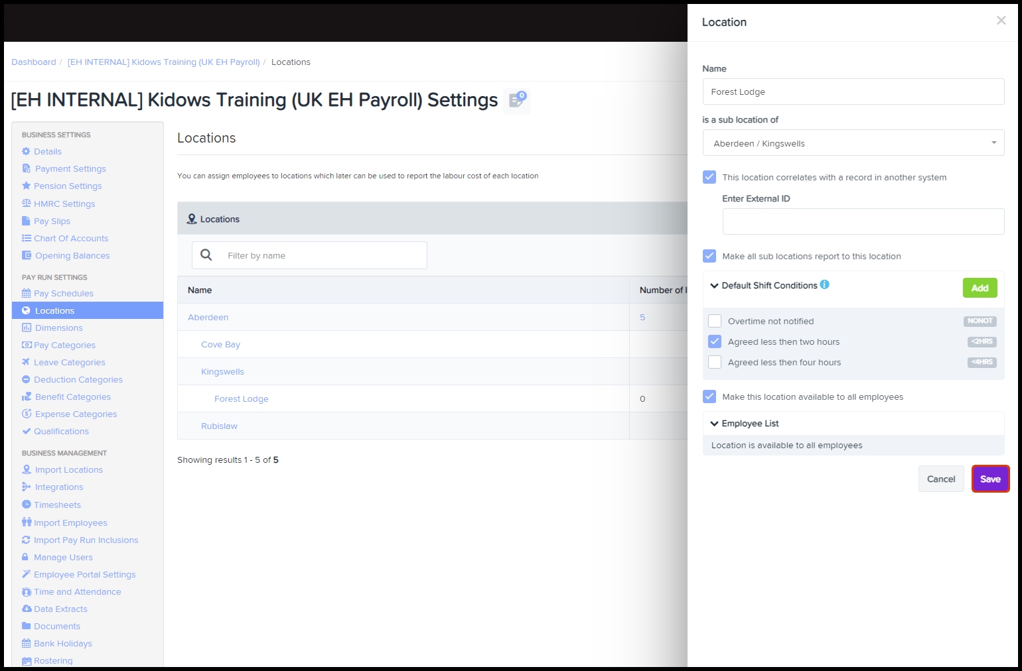This screenshot has height=671, width=1022.
Task: Click the Pension Settings star icon
Action: click(26, 186)
